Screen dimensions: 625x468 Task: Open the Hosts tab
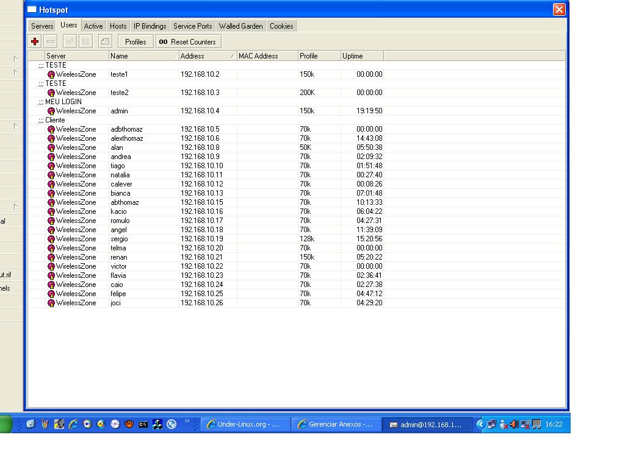point(118,26)
